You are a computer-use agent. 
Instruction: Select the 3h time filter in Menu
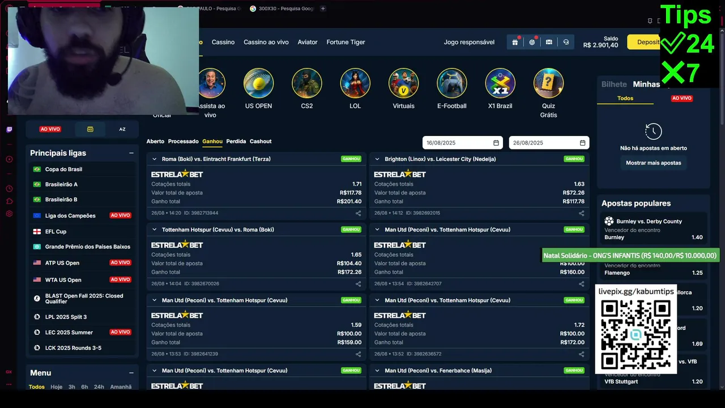(72, 387)
